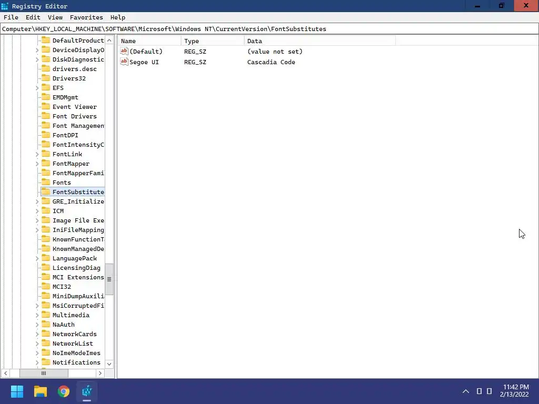Open the Windows Start menu

click(x=17, y=391)
